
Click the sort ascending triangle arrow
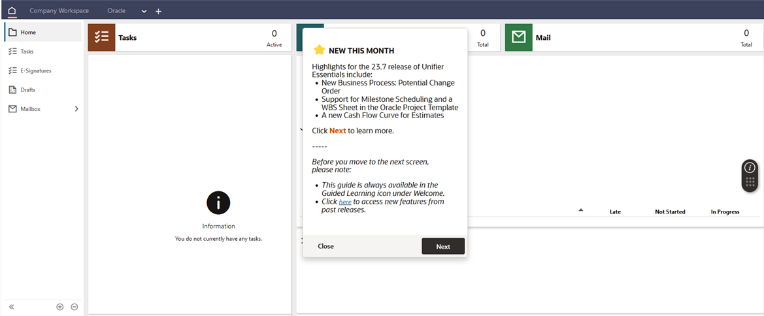click(x=580, y=210)
